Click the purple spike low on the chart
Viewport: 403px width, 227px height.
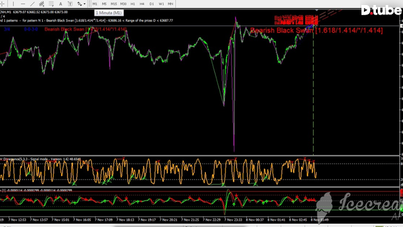tap(234, 151)
